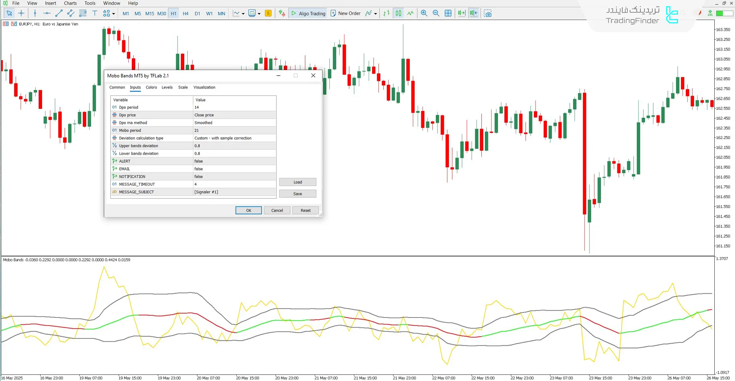Image resolution: width=735 pixels, height=381 pixels.
Task: Switch to the Colors tab
Action: (151, 87)
